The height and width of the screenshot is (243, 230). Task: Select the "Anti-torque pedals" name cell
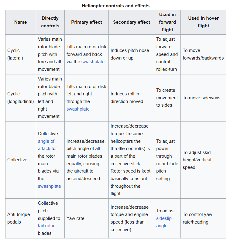pyautogui.click(x=19, y=218)
